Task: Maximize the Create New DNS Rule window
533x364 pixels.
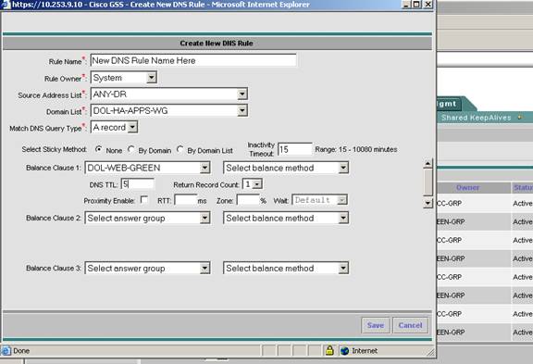Action: [x=416, y=5]
